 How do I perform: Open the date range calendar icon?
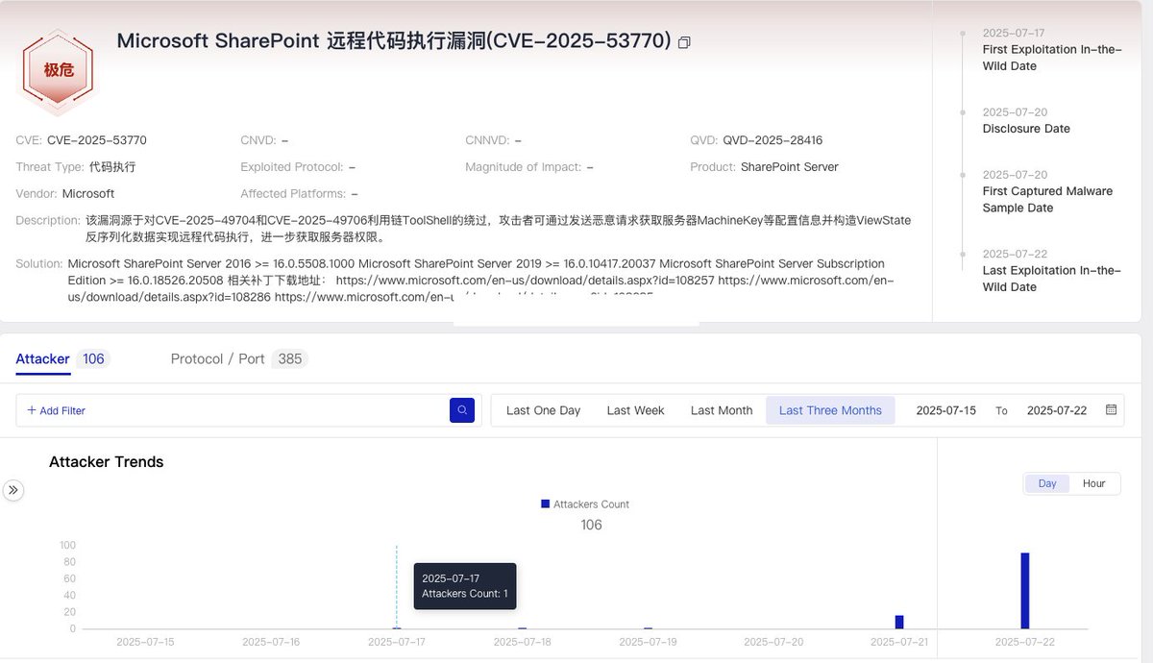1111,409
